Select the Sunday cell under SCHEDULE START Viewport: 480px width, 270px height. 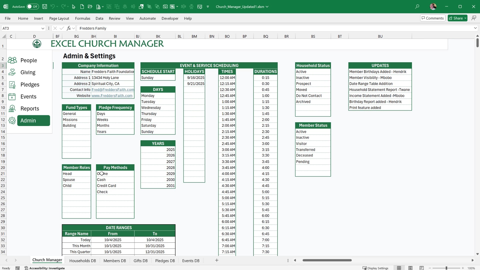tap(158, 77)
